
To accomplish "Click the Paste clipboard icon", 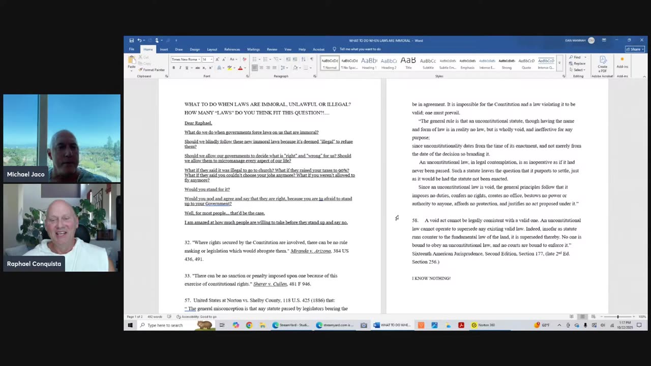I will click(132, 59).
